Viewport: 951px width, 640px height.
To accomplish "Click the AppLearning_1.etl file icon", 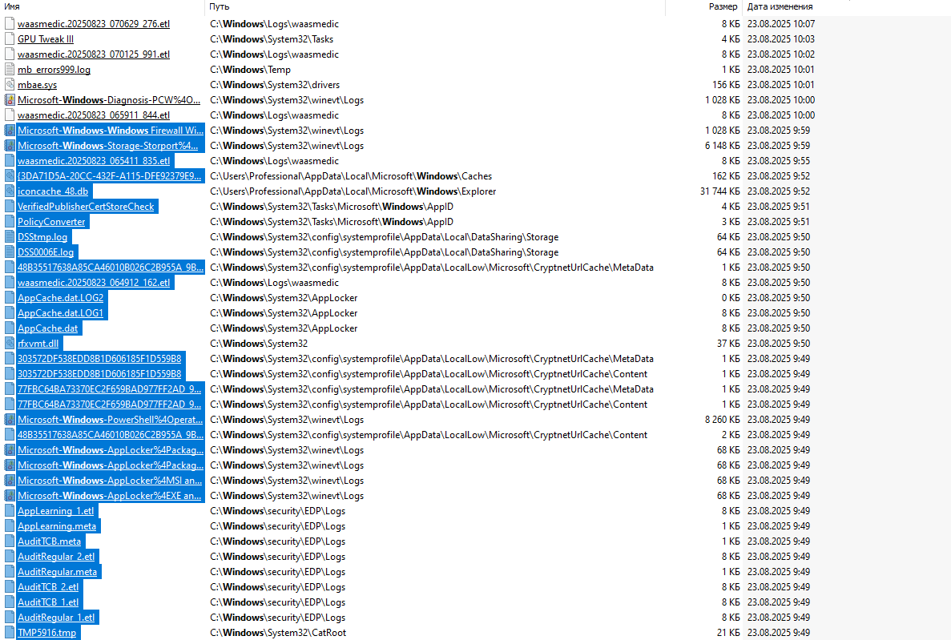I will point(9,511).
